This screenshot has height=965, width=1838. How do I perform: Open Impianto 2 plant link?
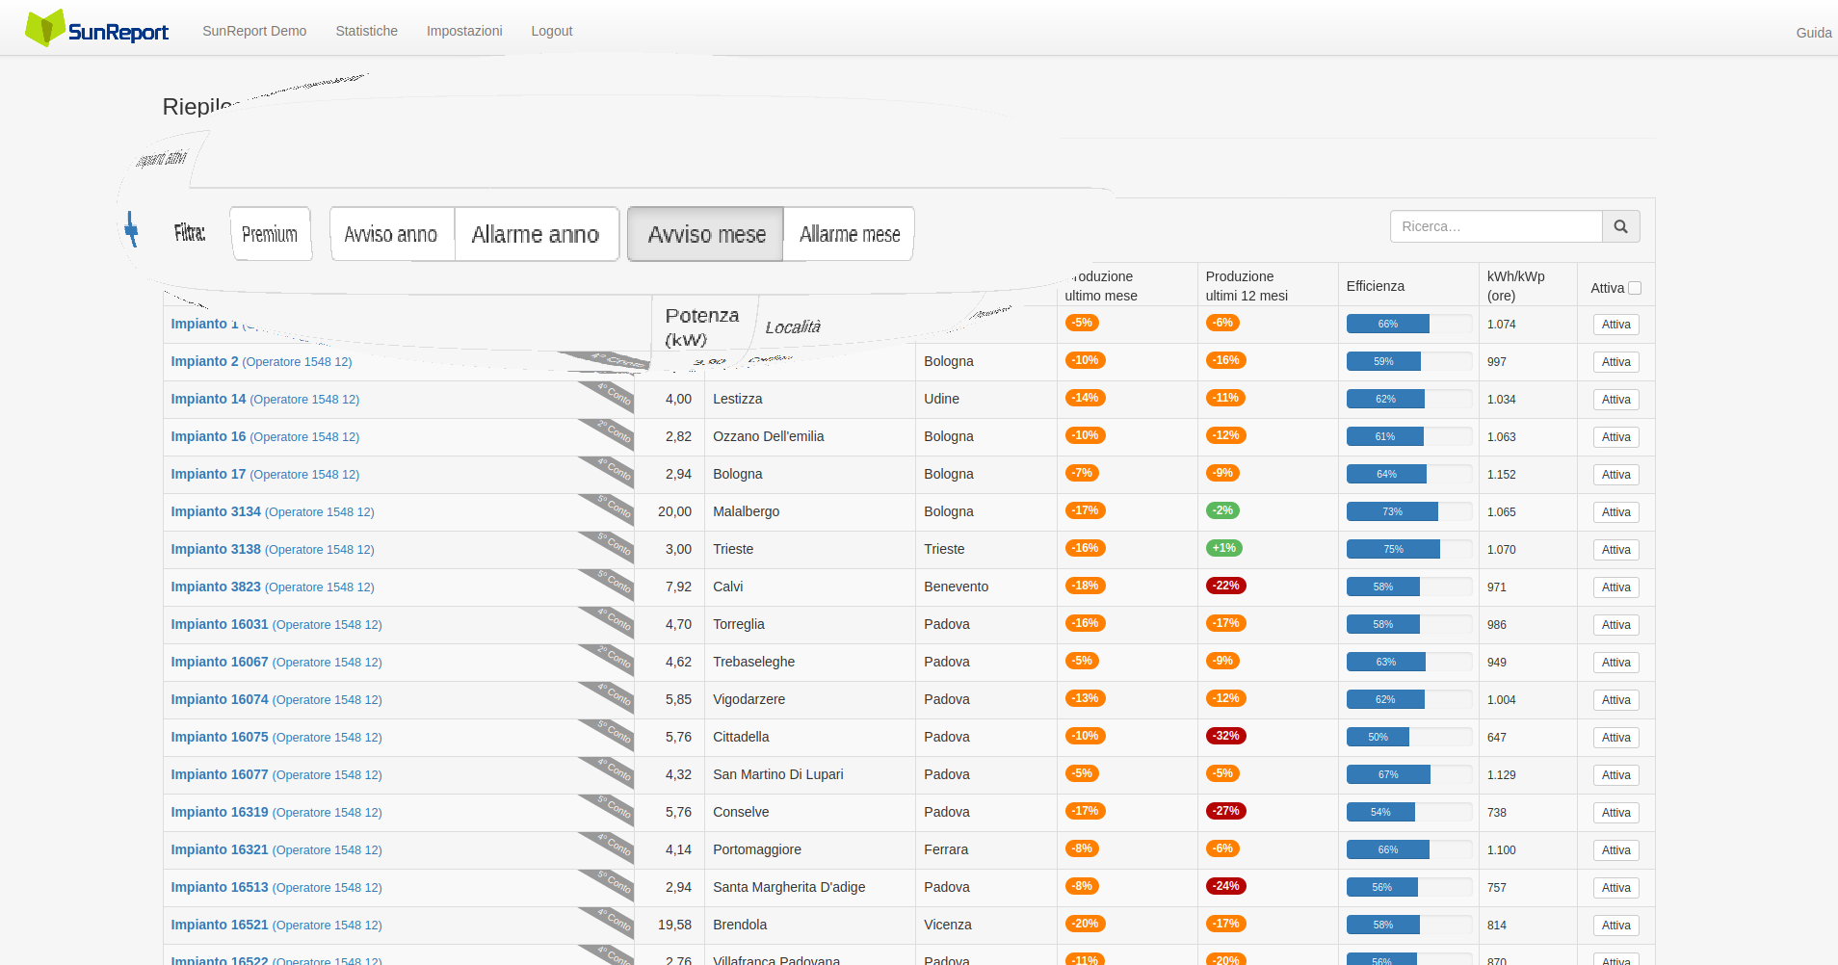click(261, 361)
